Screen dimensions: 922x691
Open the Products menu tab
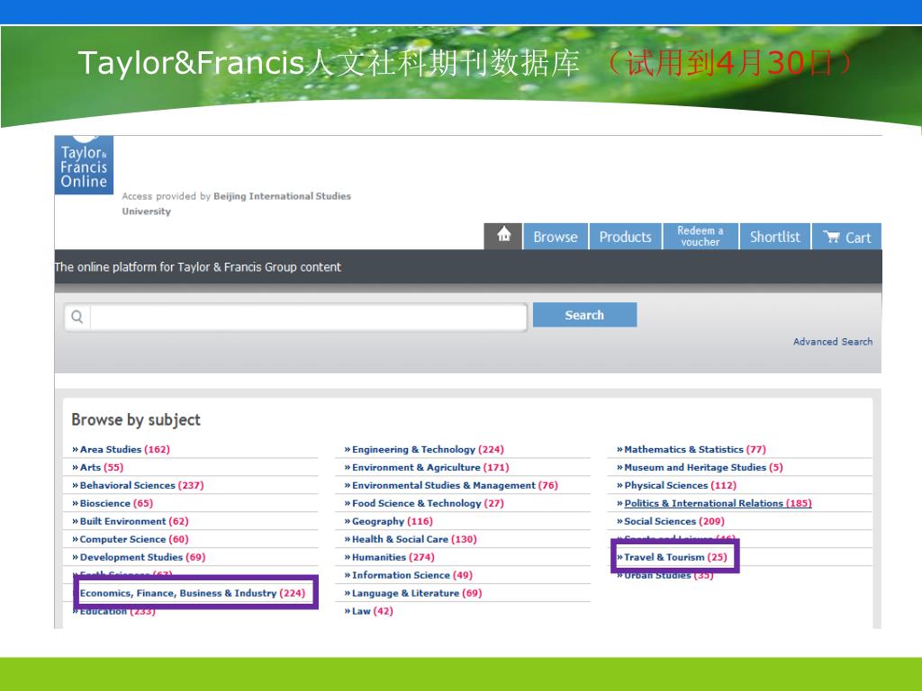(625, 237)
